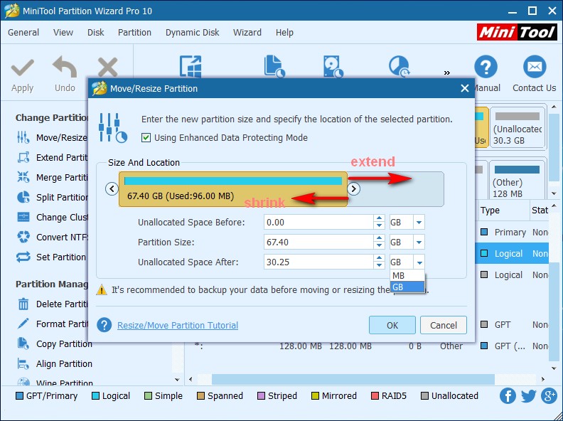Select Copy Partition sidebar icon
Viewport: 563px width, 421px height.
pos(23,343)
